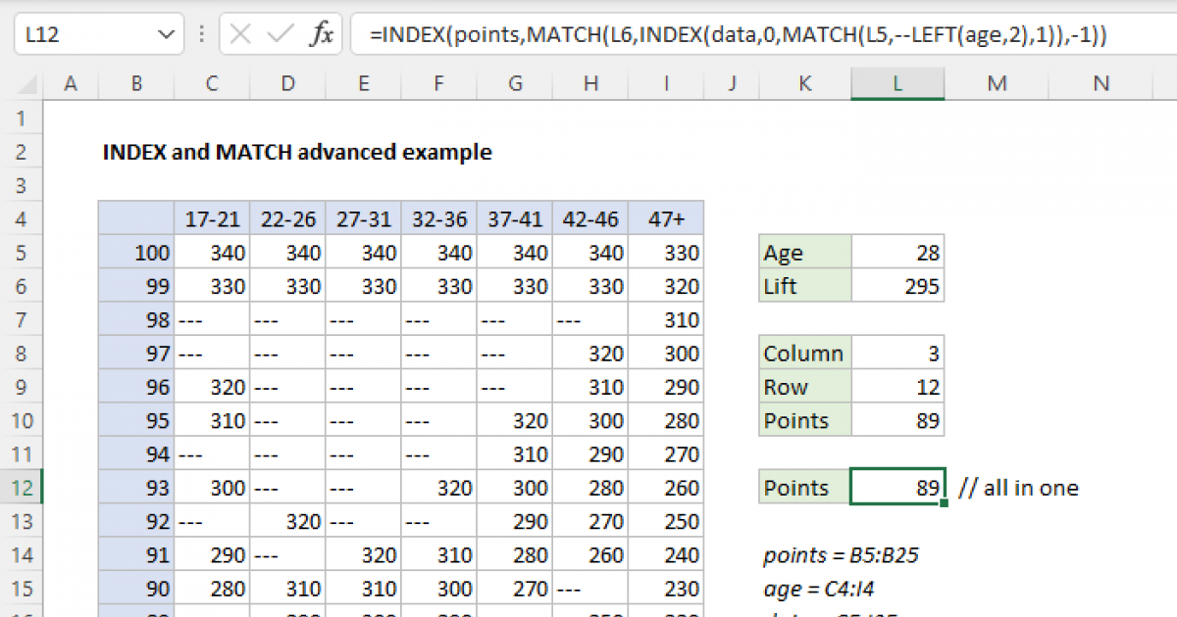Select the green Age label cell
Viewport: 1177px width, 617px height.
(804, 252)
